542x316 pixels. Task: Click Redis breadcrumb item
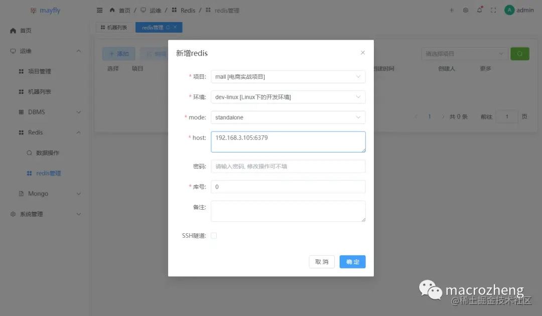(188, 11)
